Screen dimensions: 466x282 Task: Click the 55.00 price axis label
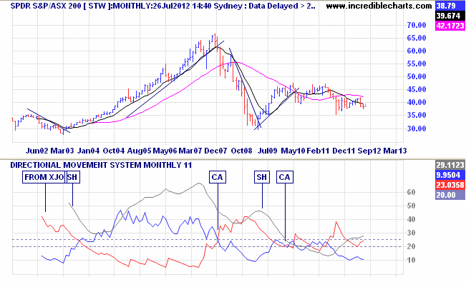point(417,64)
